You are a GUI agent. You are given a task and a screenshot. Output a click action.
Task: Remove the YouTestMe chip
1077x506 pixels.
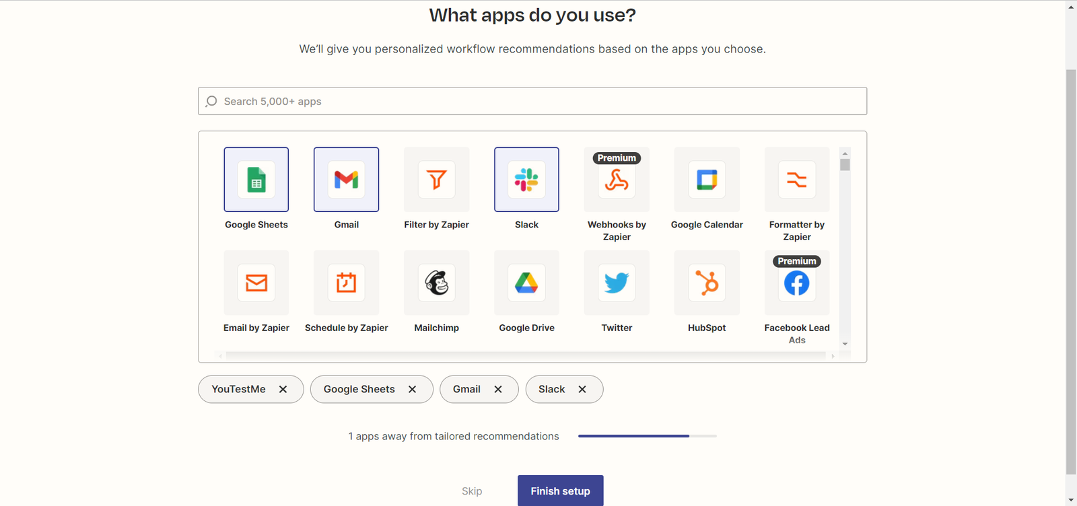coord(283,390)
